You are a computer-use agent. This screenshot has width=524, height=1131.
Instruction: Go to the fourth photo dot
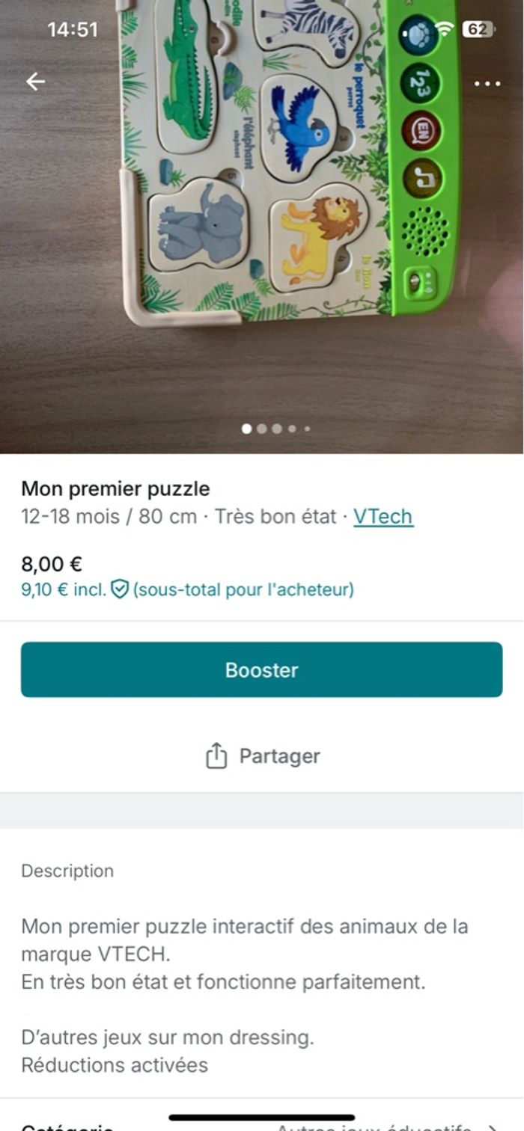[x=292, y=429]
